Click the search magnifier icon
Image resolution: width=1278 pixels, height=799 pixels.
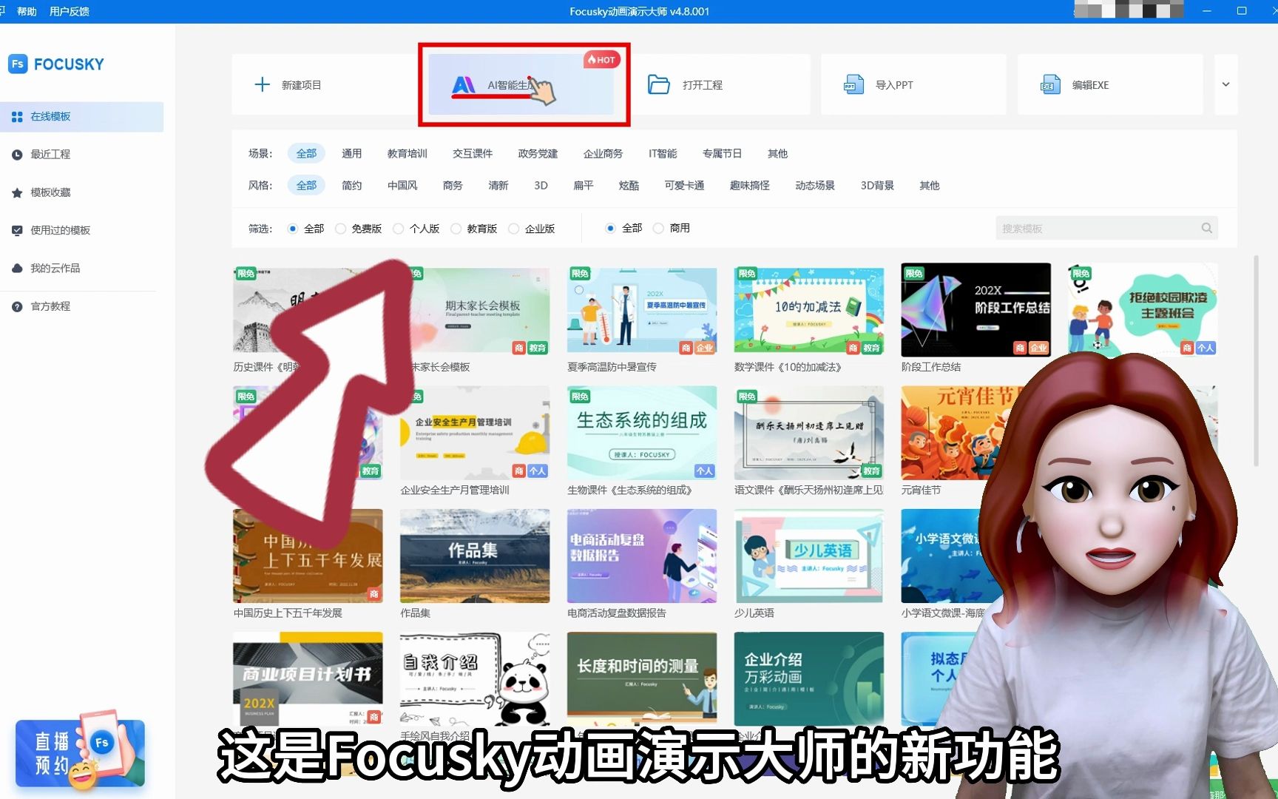point(1206,228)
